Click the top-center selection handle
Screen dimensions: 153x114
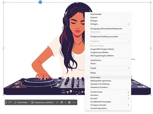[77, 3]
